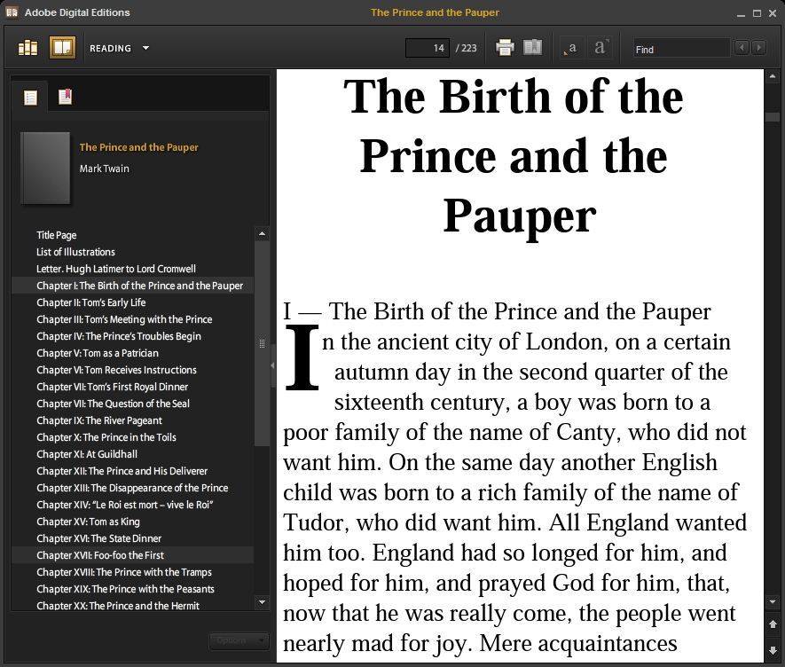Open the Bookmarks panel tab

[x=65, y=97]
